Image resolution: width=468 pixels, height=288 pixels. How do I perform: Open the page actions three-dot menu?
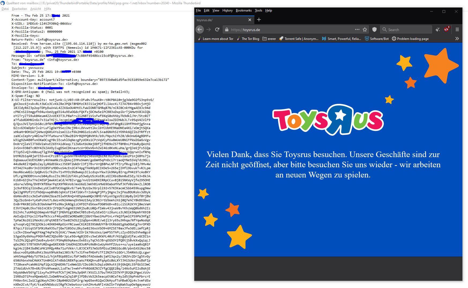click(357, 29)
